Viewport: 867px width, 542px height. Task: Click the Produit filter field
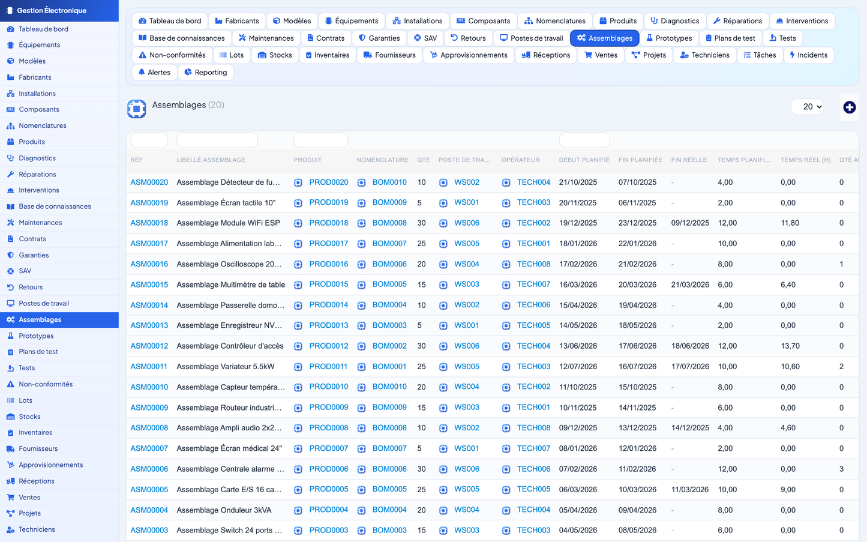321,140
